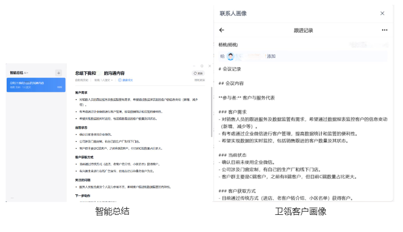Screen dimensions: 403x232
Task: Expand the 智能总结 AI dropdown
Action: click(x=26, y=73)
